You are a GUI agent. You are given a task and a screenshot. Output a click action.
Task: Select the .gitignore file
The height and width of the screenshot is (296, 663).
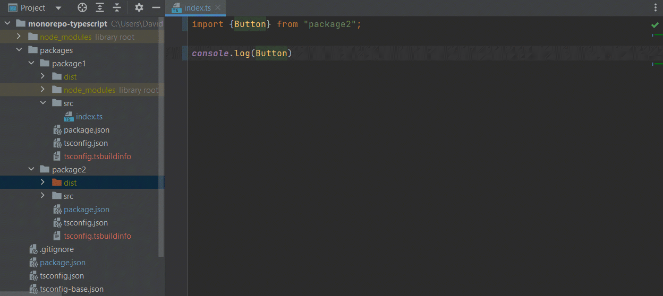[x=57, y=249]
